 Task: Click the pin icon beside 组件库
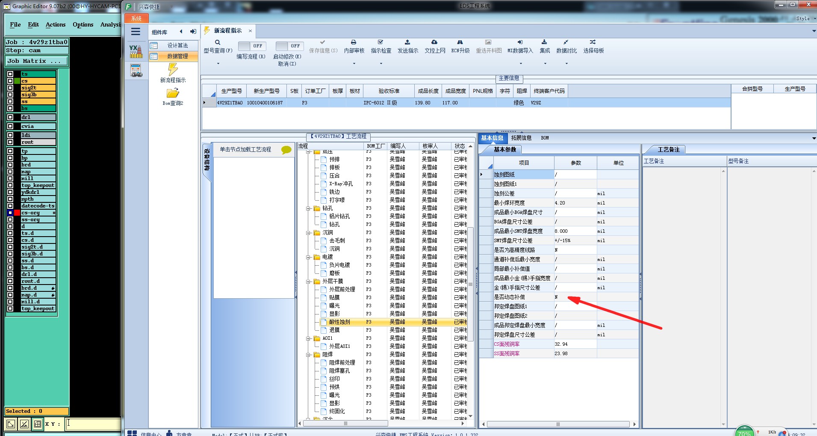pos(193,32)
